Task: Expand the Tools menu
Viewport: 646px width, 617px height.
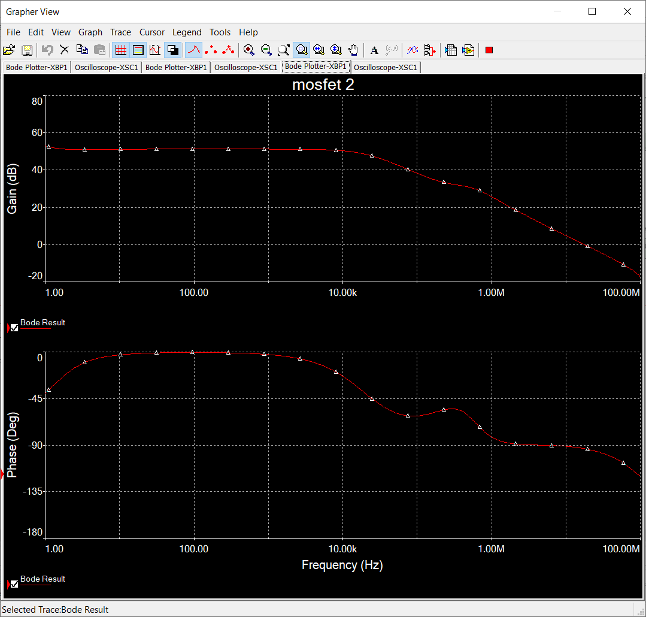Action: (x=220, y=32)
